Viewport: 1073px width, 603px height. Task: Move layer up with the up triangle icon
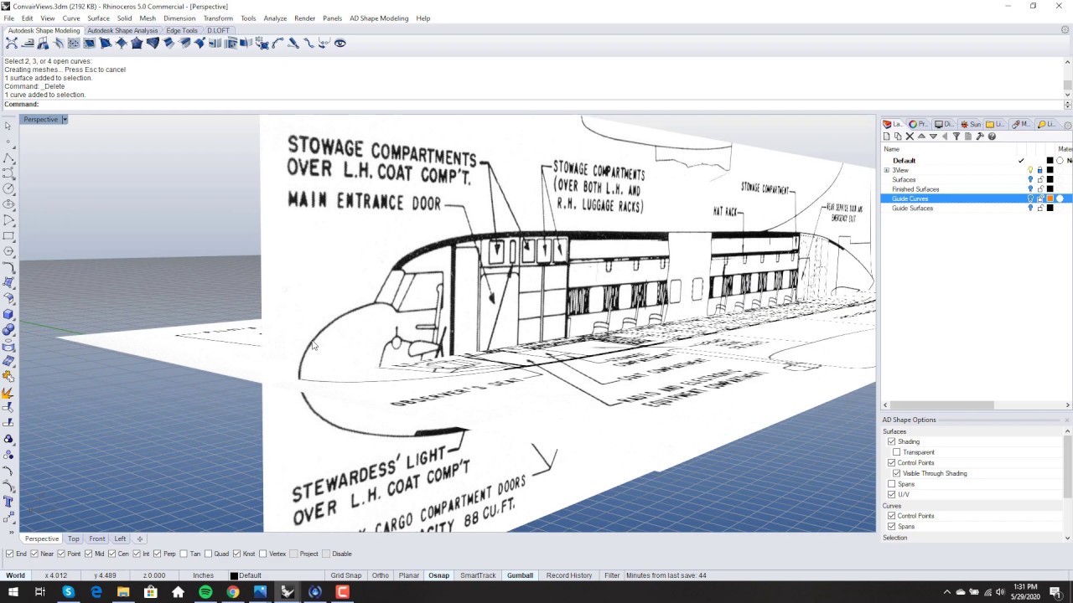click(x=921, y=137)
